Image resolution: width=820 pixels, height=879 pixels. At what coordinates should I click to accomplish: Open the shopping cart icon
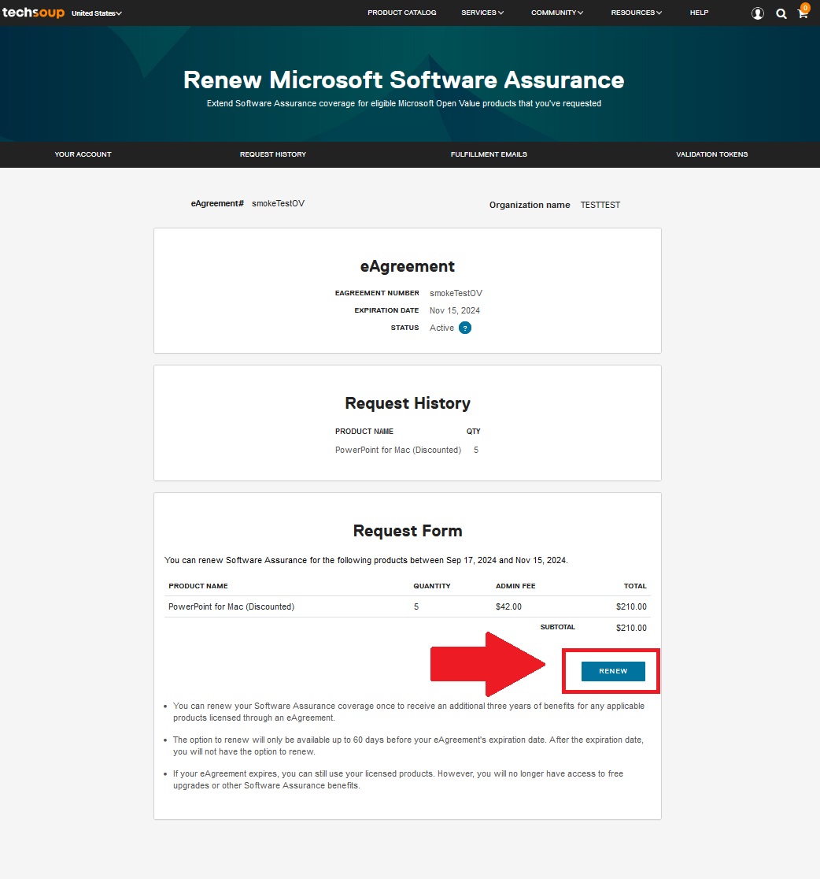pos(803,13)
